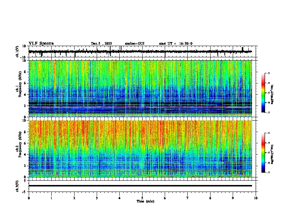Click the ch.2 spectrogram color scale bar

pyautogui.click(x=263, y=153)
